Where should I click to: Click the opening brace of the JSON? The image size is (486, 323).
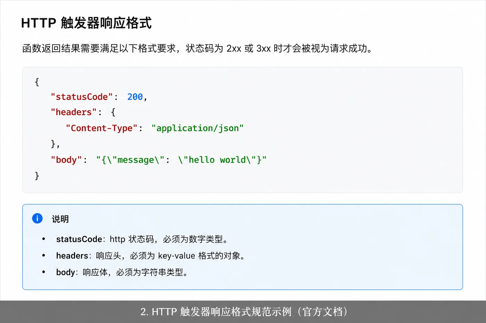pos(37,82)
